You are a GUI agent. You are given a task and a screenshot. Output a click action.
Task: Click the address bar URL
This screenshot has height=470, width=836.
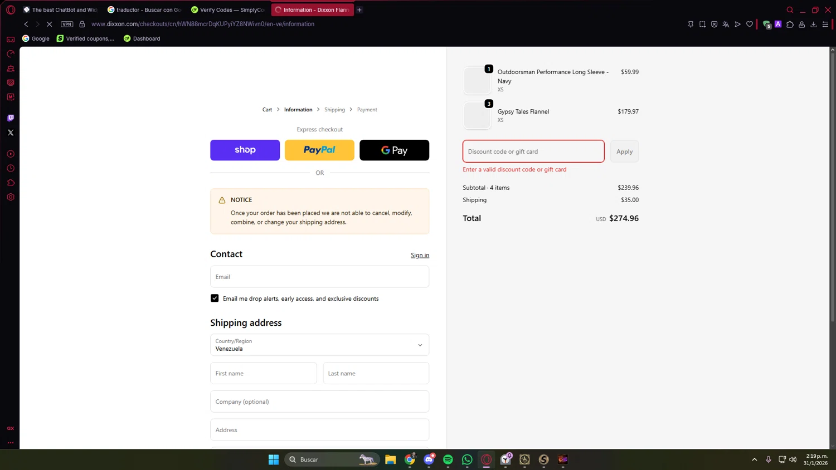tap(203, 24)
